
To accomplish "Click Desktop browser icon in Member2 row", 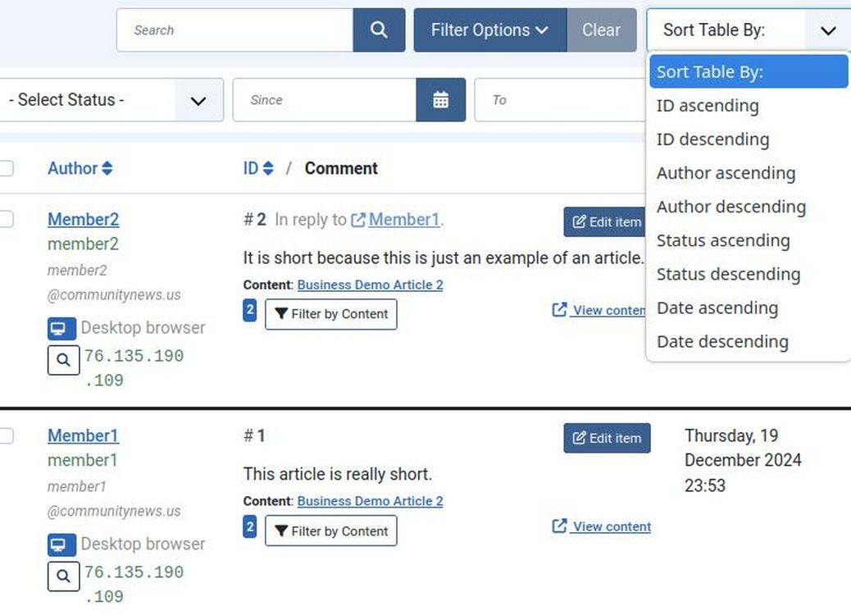I will click(60, 329).
